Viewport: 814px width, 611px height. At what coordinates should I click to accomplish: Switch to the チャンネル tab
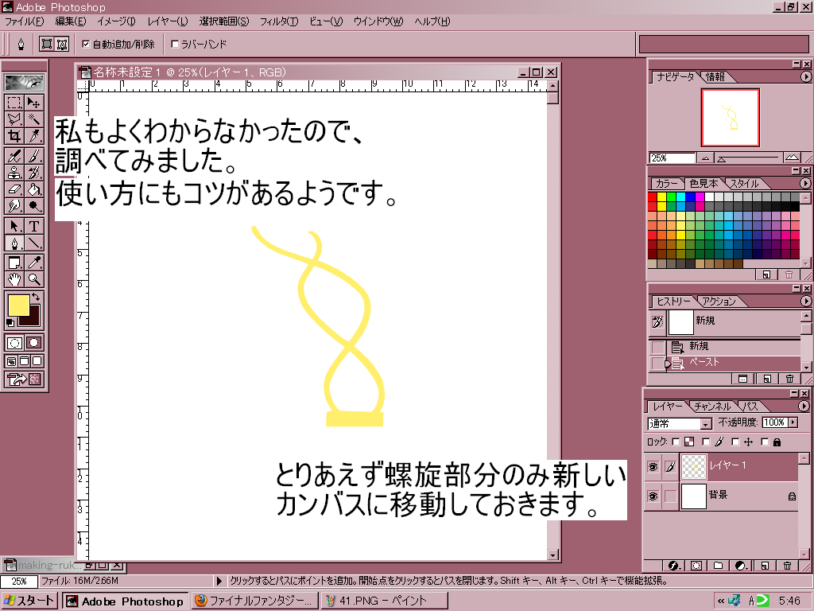[x=711, y=407]
